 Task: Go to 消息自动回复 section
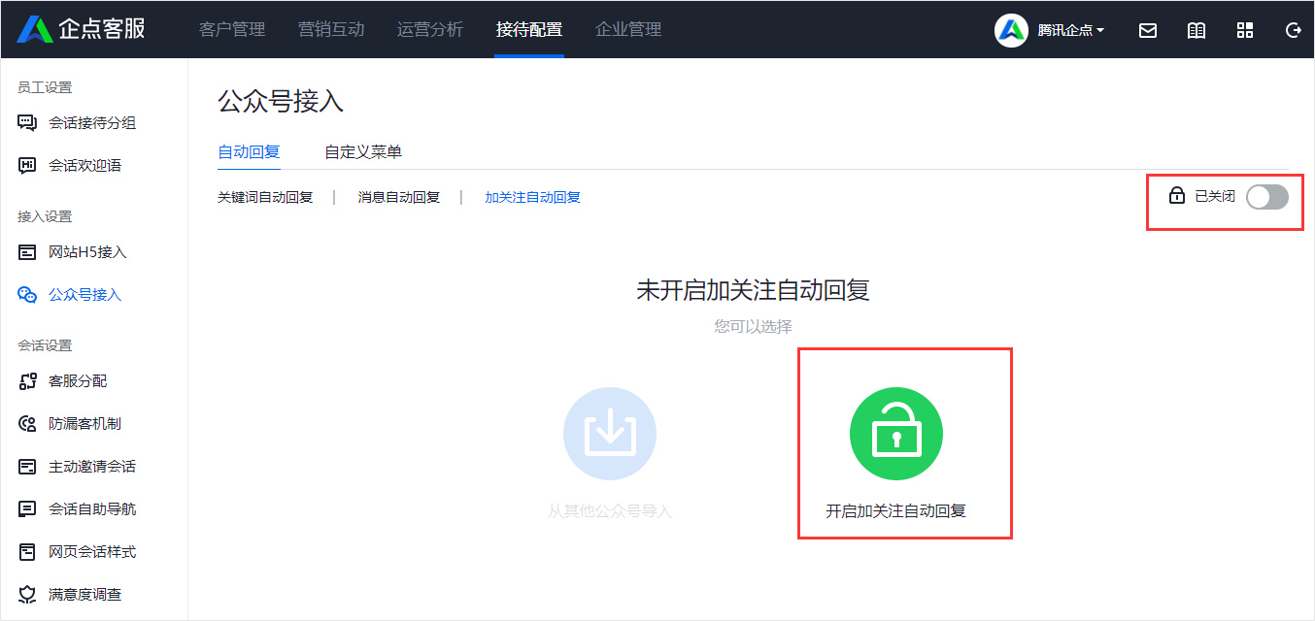(398, 197)
